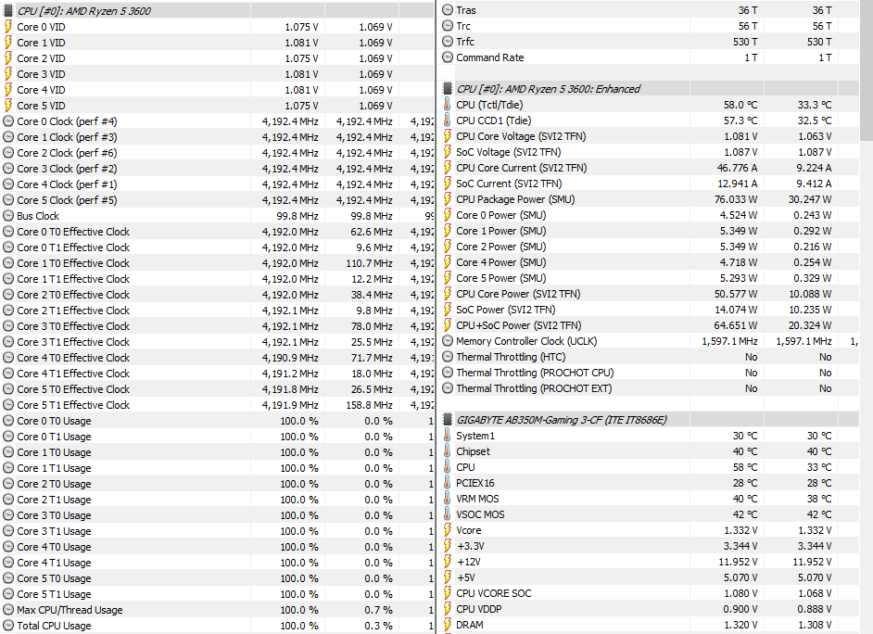Click the thermometer icon beside VRM MOS

(x=448, y=499)
